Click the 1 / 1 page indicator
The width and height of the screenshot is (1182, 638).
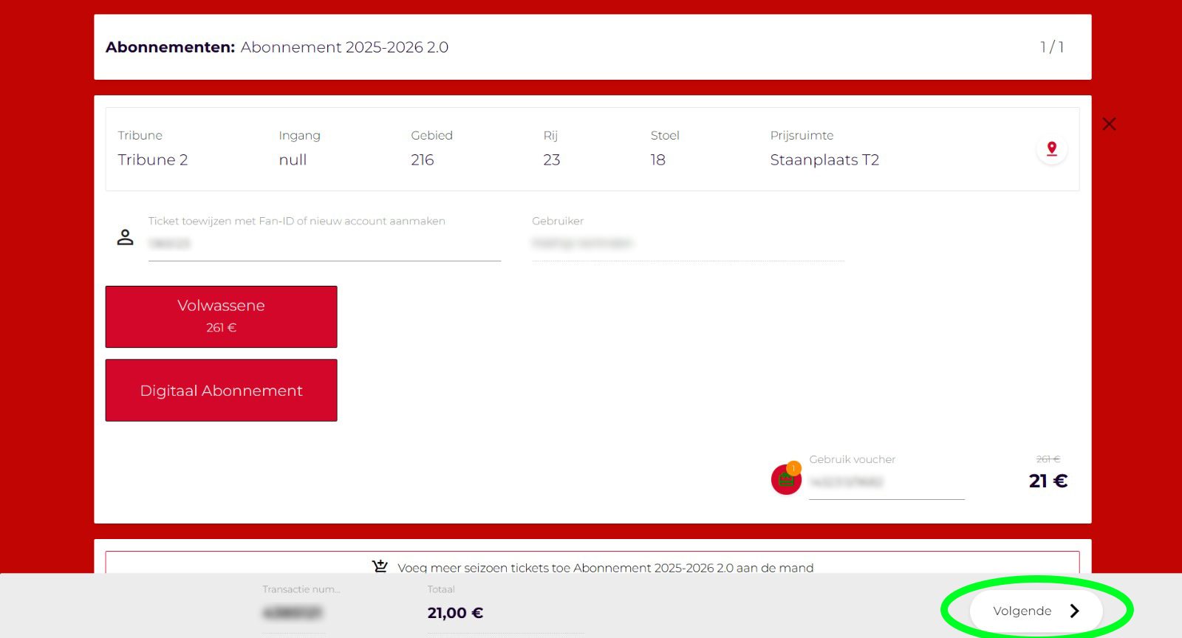point(1051,47)
